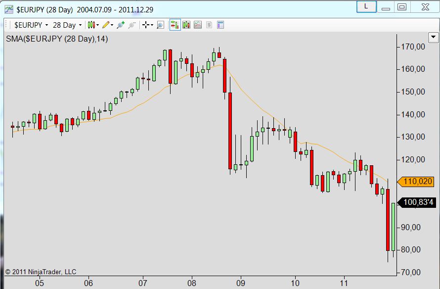
Task: Click the 140,00 price axis label
Action: coord(413,115)
